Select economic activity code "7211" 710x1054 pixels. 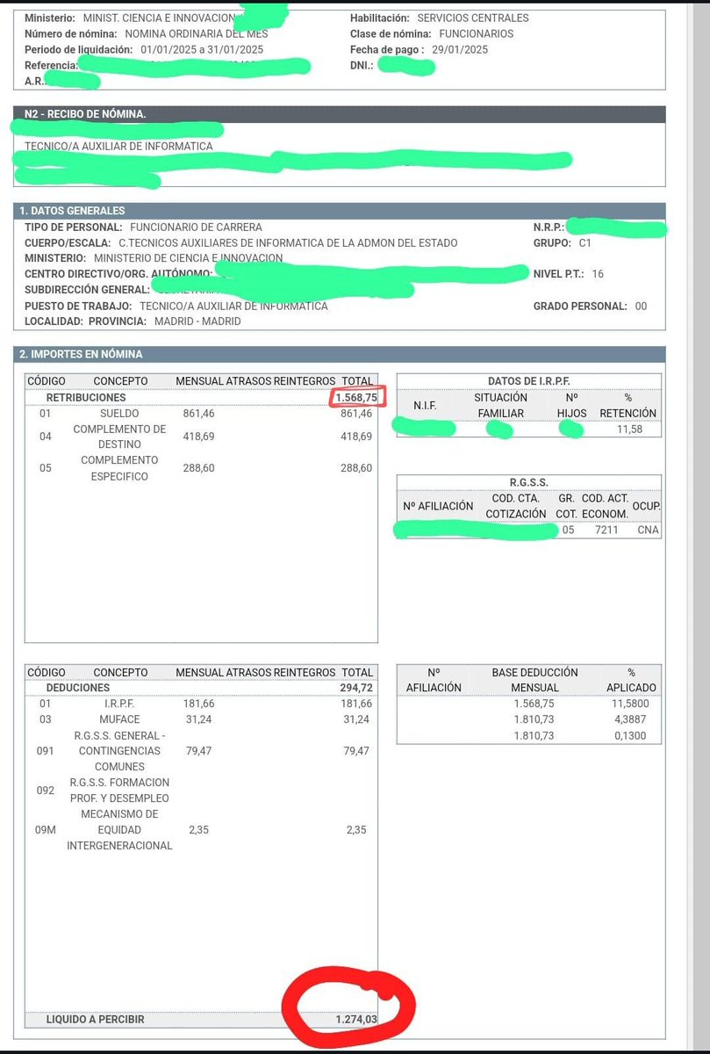pyautogui.click(x=606, y=530)
